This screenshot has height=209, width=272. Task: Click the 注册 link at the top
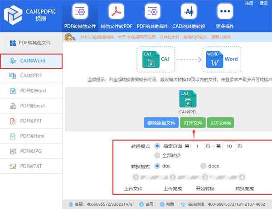pos(249,3)
